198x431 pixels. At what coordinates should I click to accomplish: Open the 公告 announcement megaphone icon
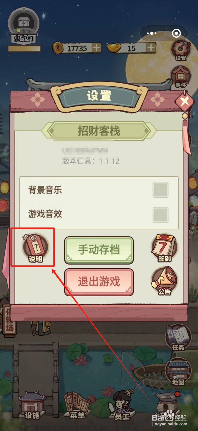[164, 280]
